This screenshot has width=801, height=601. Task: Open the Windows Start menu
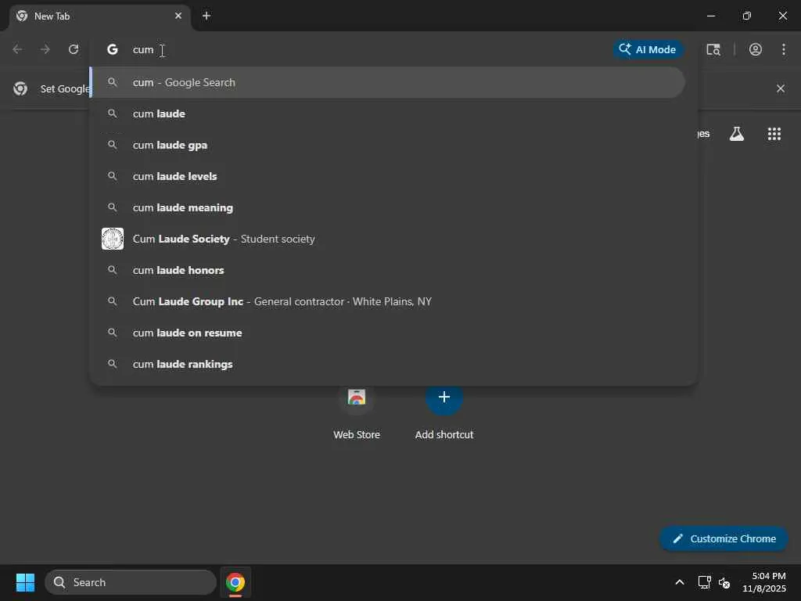click(x=25, y=582)
